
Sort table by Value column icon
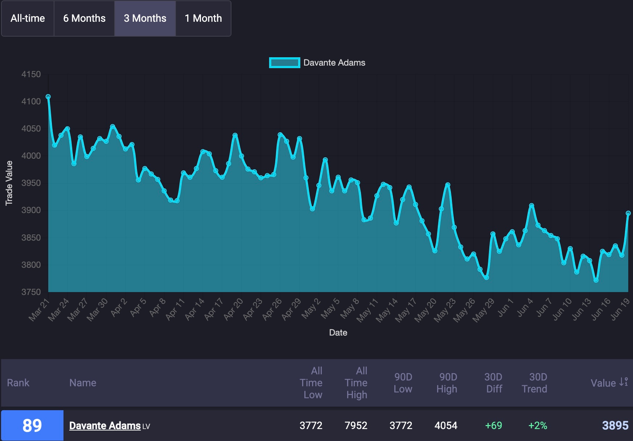[x=624, y=382]
